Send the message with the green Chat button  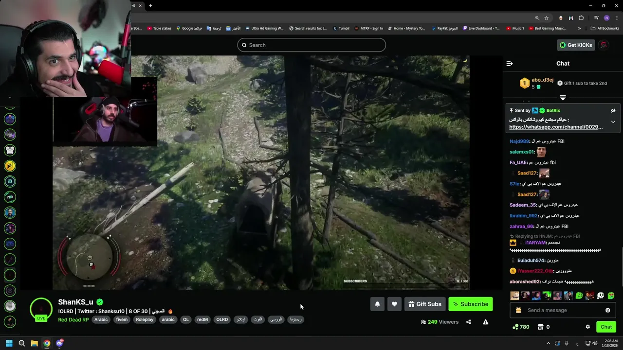tap(606, 327)
